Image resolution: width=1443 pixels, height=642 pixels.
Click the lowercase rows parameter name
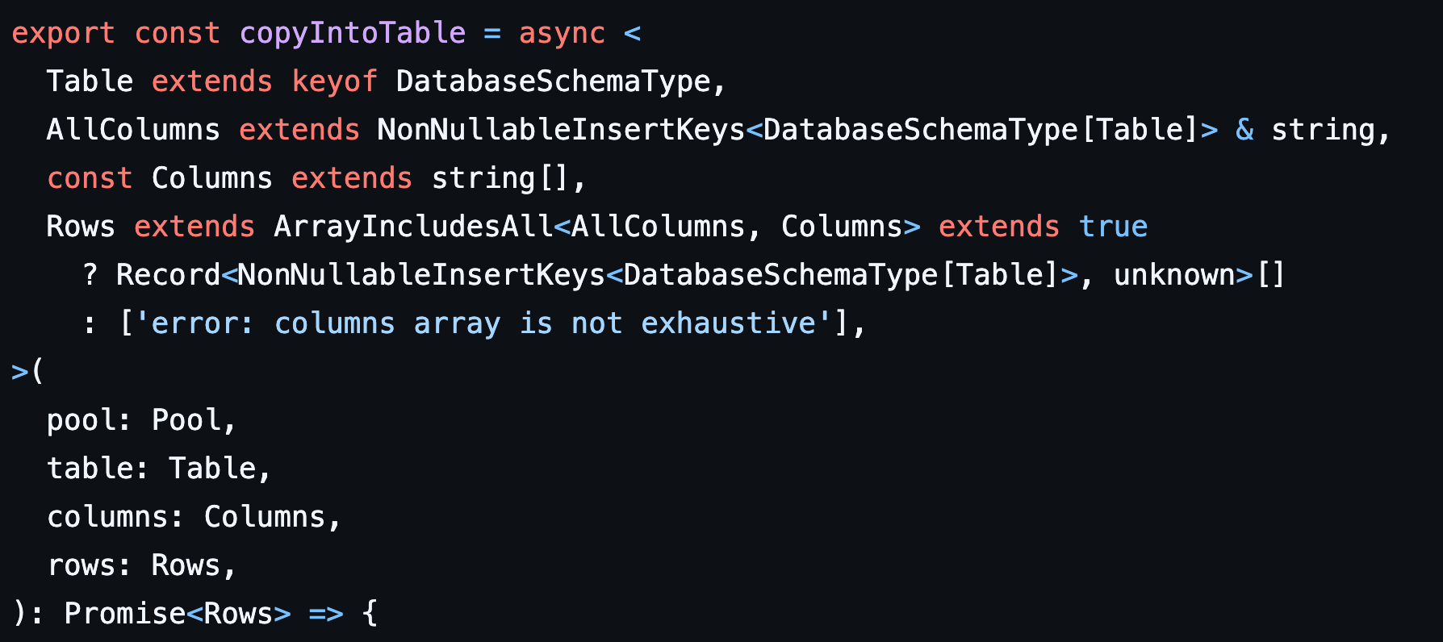pos(81,565)
